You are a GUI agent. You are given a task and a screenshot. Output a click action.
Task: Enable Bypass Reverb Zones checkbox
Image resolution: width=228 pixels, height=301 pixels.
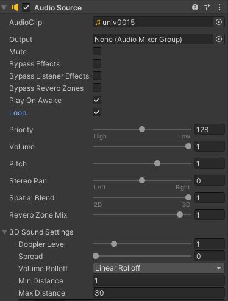click(x=97, y=88)
